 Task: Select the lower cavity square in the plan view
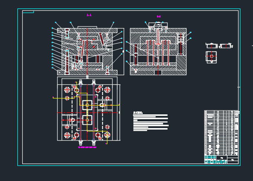tap(87, 120)
